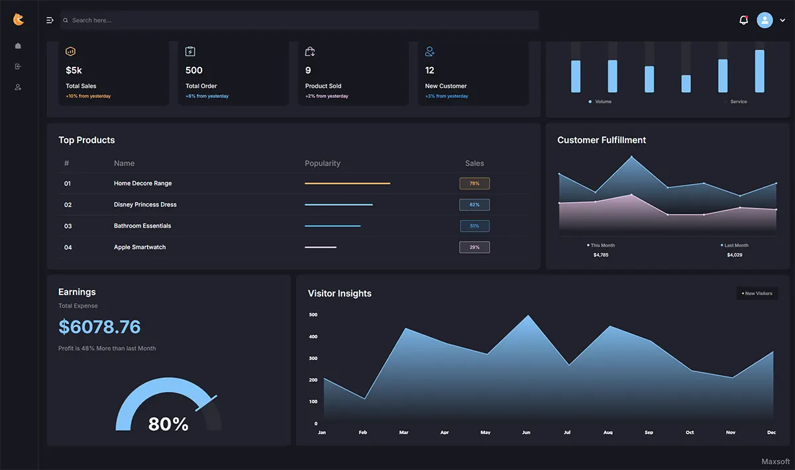The image size is (795, 470).
Task: Click the 80% earnings gauge
Action: point(168,406)
